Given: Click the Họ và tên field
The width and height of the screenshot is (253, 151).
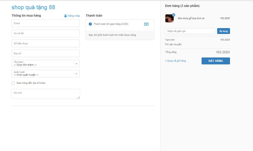Looking at the screenshot, I should [x=46, y=33].
